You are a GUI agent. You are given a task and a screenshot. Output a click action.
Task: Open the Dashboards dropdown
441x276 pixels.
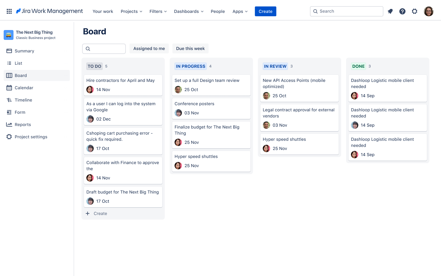coord(188,11)
